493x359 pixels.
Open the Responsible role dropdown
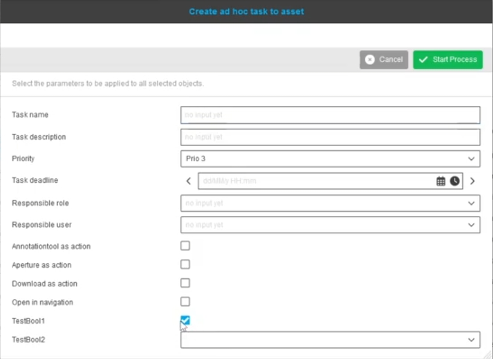click(330, 203)
